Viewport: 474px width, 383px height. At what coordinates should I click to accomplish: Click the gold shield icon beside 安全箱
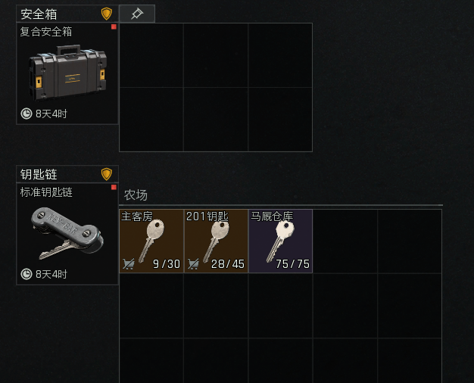pos(107,14)
